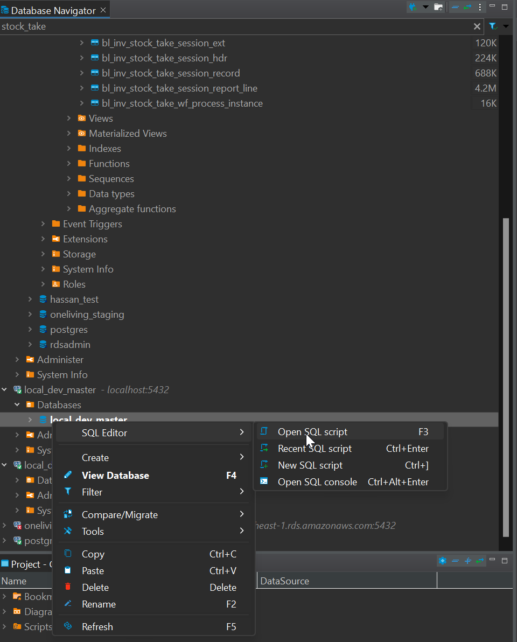
Task: Toggle Link with Editor in Database Navigator
Action: (x=467, y=7)
